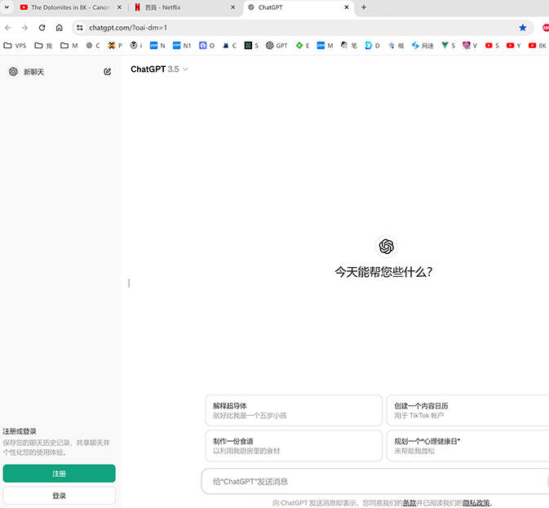
Task: Open the M bookmarks folder
Action: pyautogui.click(x=69, y=46)
